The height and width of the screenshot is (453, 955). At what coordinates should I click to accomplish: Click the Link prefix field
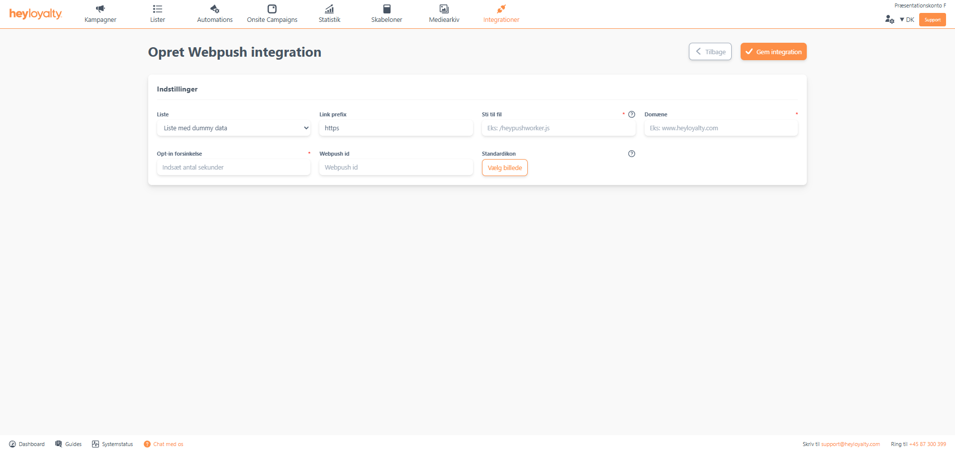coord(396,128)
